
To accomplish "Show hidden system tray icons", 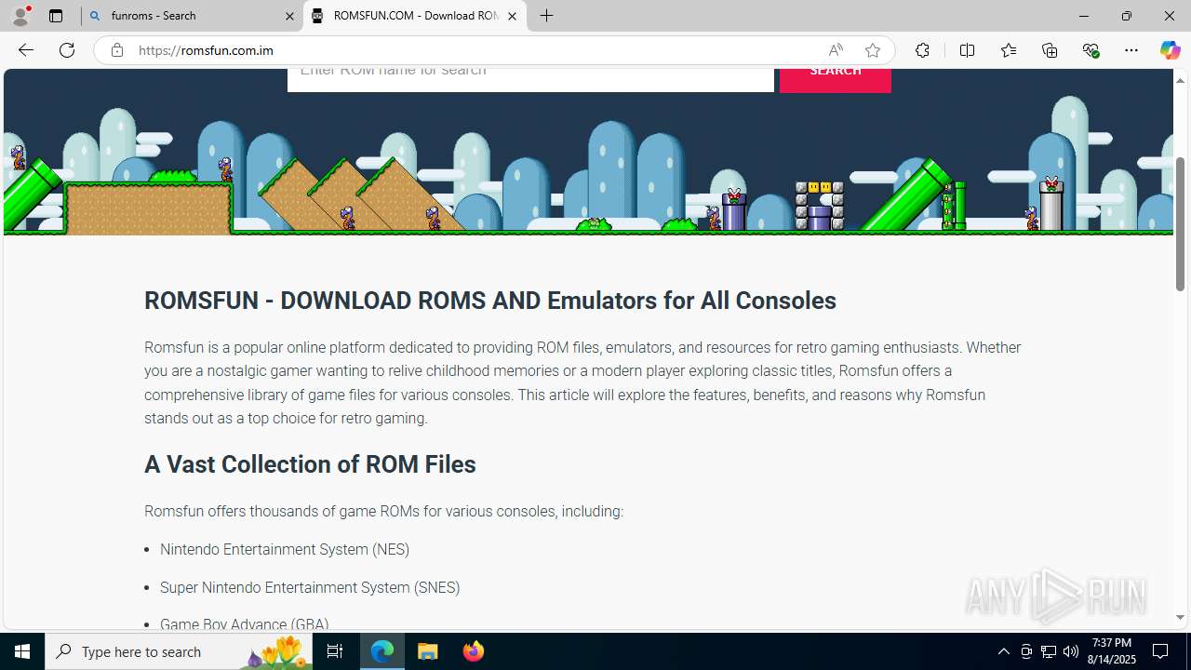I will 1003,651.
